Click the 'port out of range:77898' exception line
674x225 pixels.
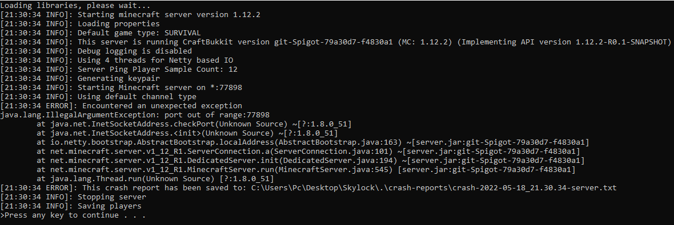[x=135, y=115]
